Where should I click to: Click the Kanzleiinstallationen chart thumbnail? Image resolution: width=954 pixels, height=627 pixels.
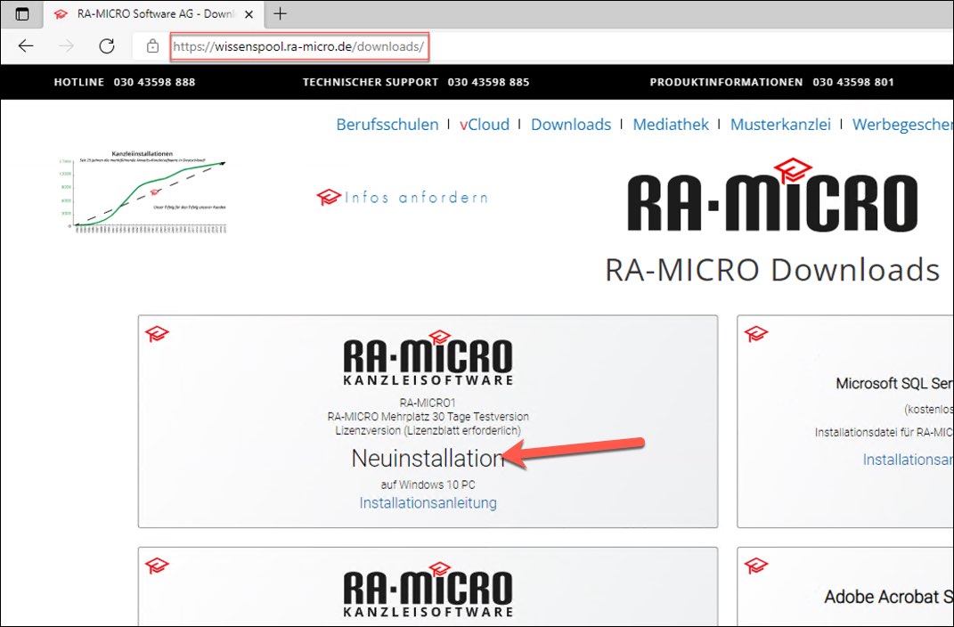coord(143,191)
